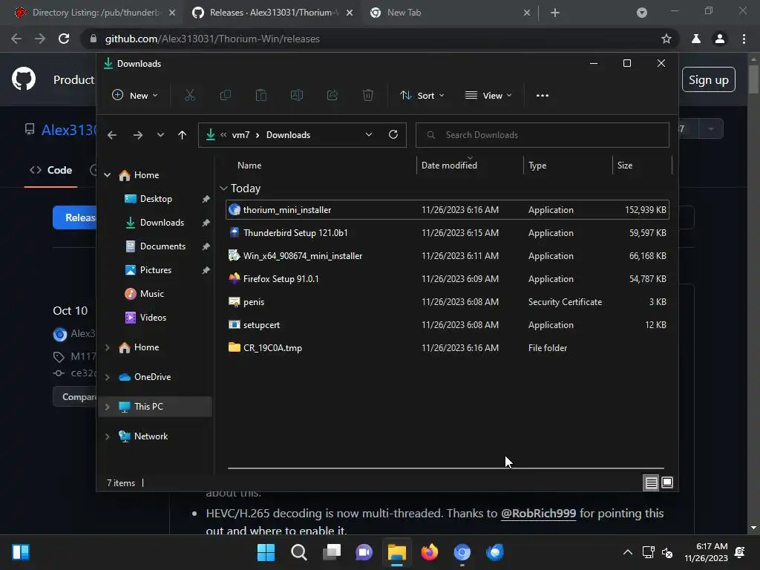Screen dimensions: 760x570
Task: Click the Paste clipboard icon
Action: [x=261, y=96]
